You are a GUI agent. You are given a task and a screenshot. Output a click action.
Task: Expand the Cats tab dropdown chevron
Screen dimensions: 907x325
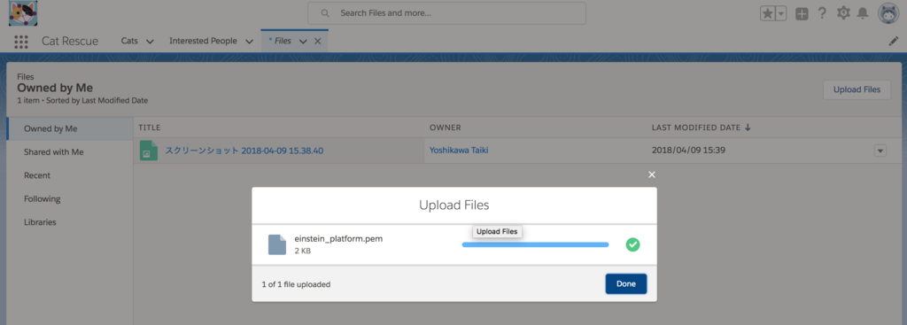[150, 42]
